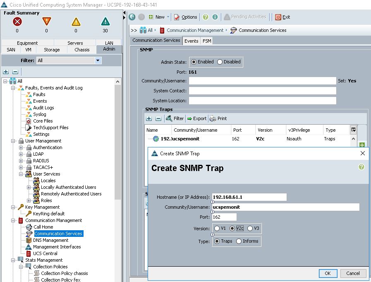Open Pending Activities from the top toolbar
The height and width of the screenshot is (282, 371).
point(246,17)
